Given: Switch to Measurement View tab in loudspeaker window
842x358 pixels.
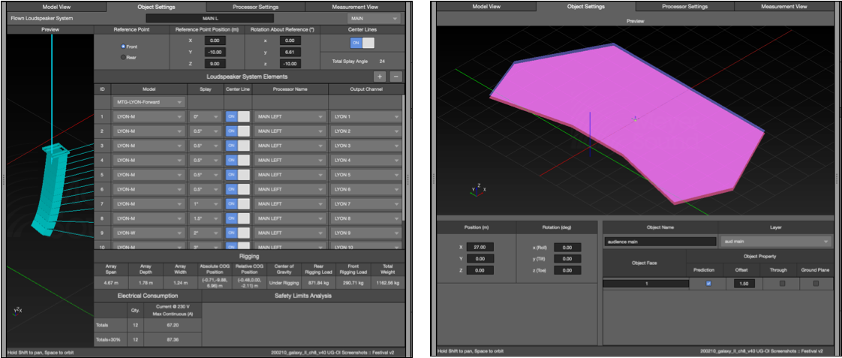Looking at the screenshot, I should tap(354, 7).
